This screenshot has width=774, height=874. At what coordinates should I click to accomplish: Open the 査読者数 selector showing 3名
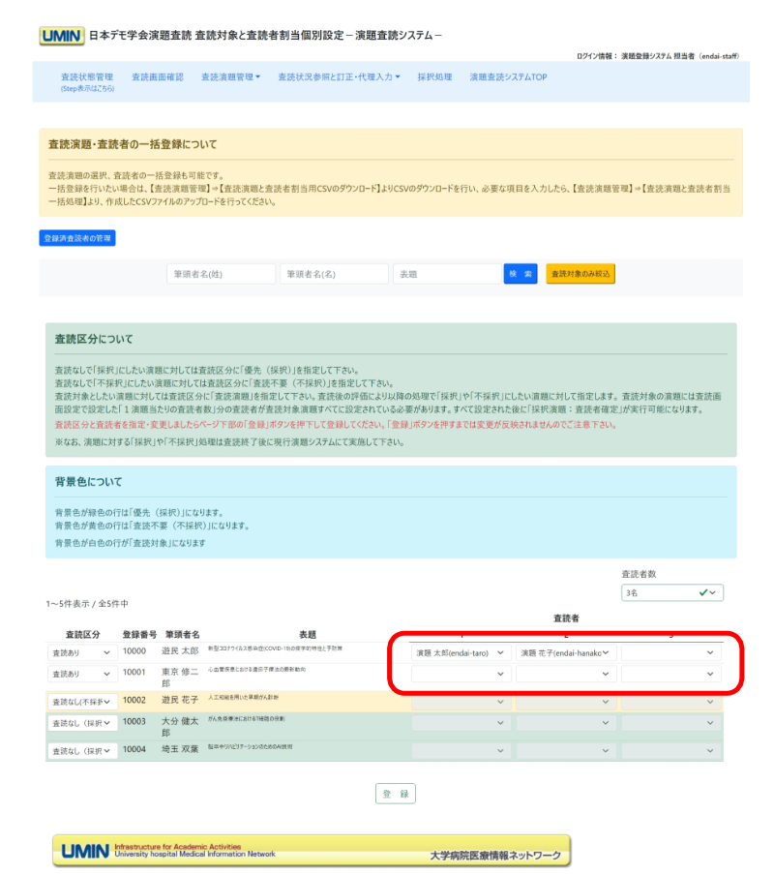click(671, 592)
